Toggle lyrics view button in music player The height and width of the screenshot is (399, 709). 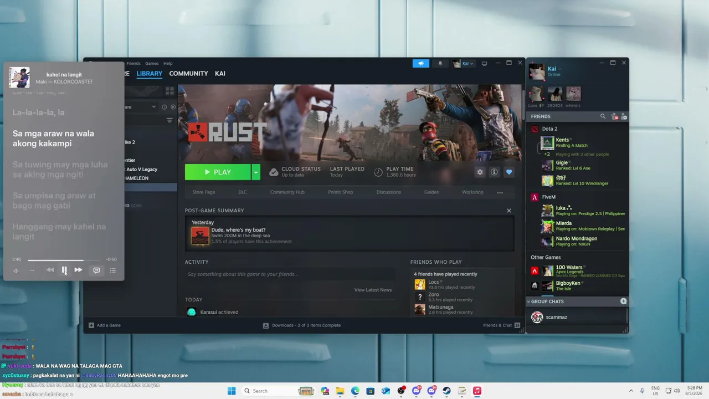tap(96, 270)
